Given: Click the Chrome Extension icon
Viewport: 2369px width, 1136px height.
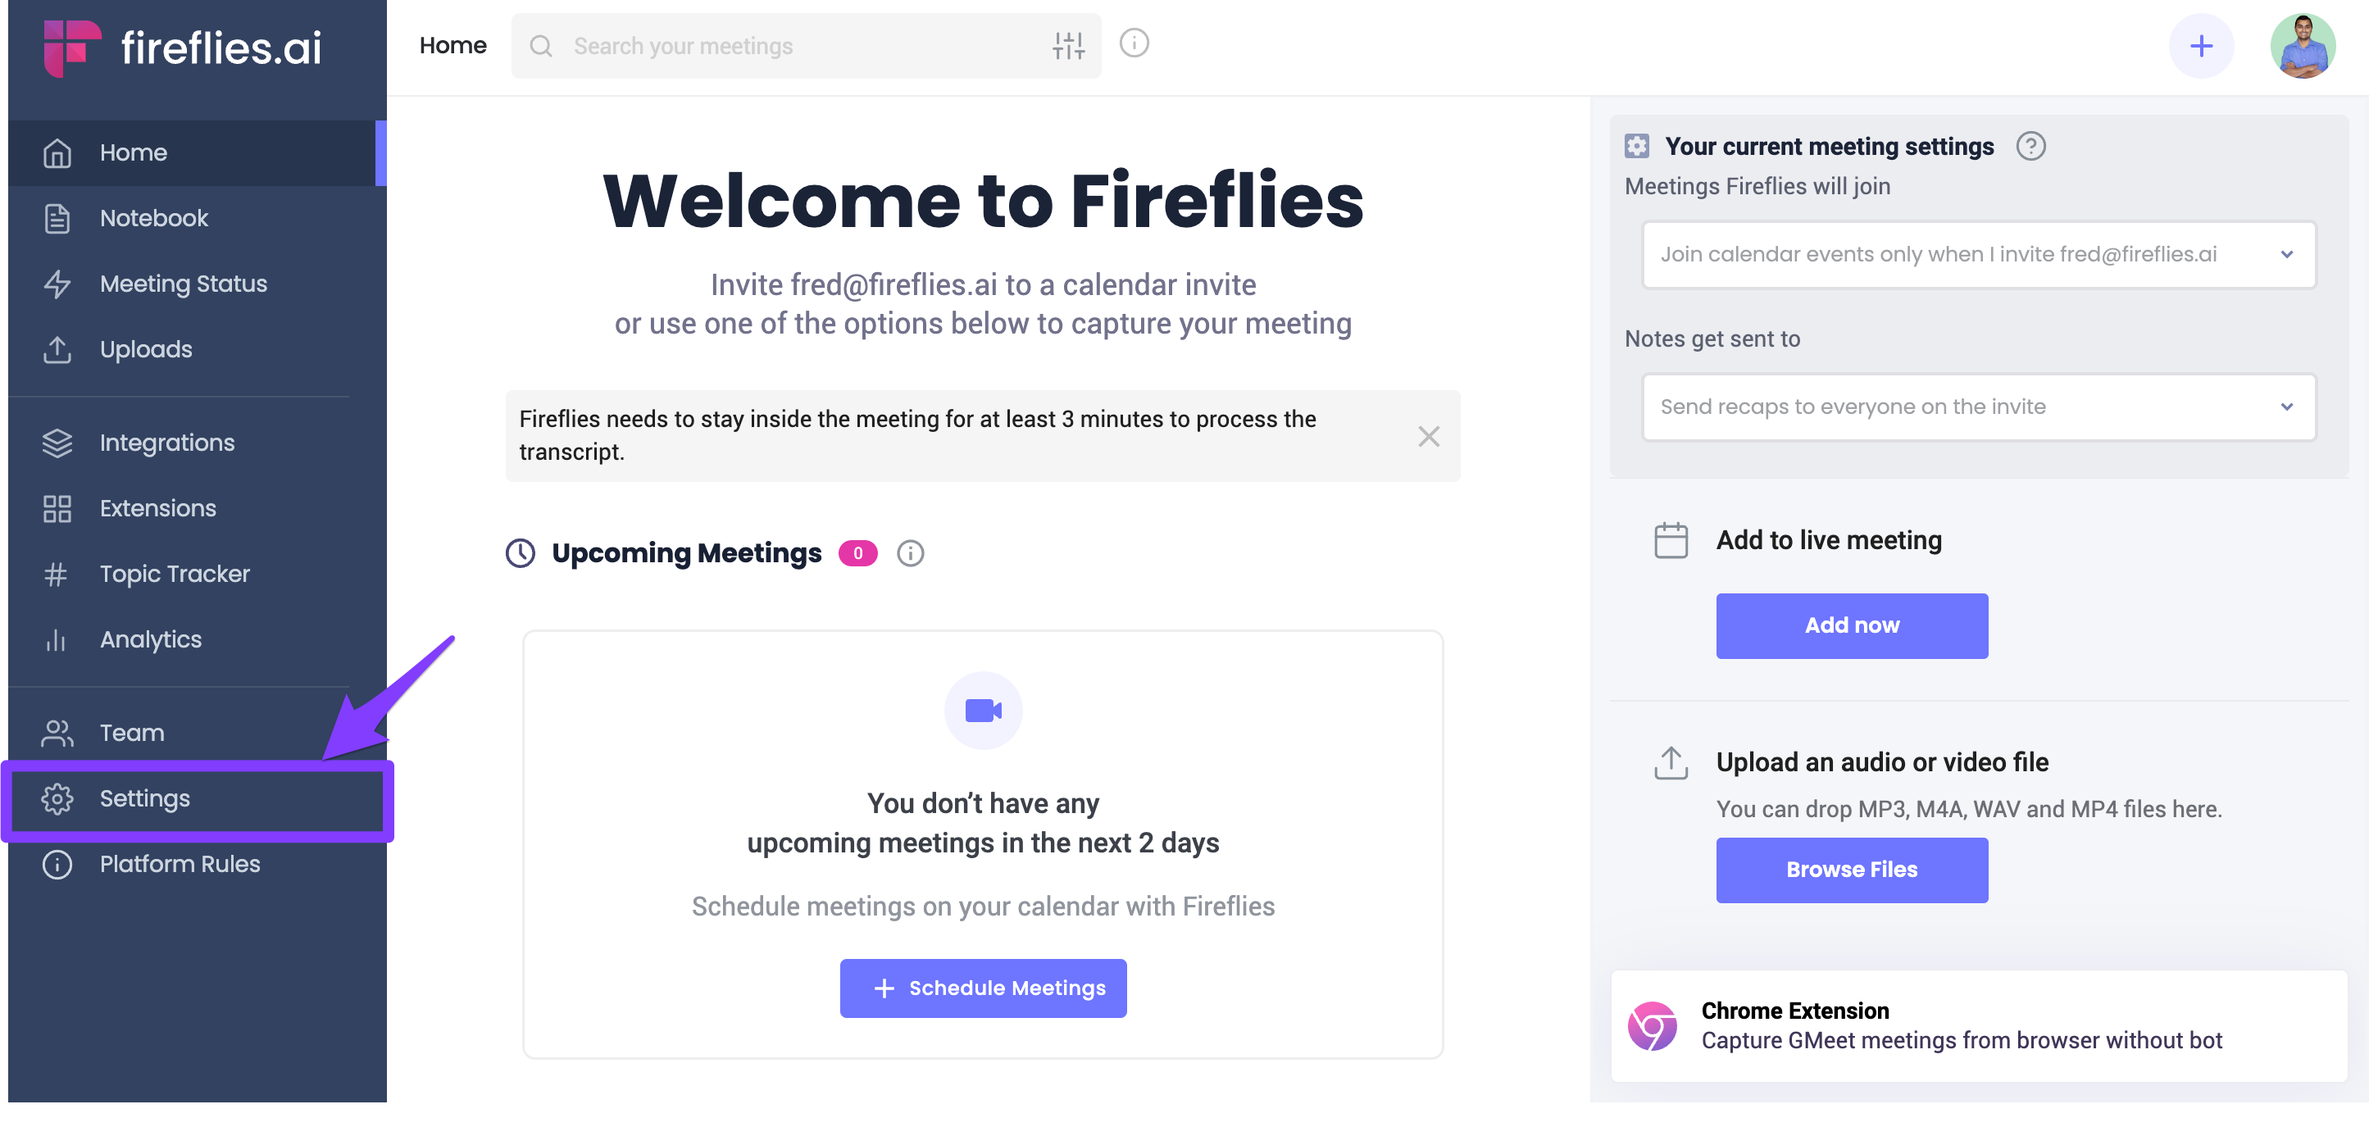Looking at the screenshot, I should click(1652, 1025).
